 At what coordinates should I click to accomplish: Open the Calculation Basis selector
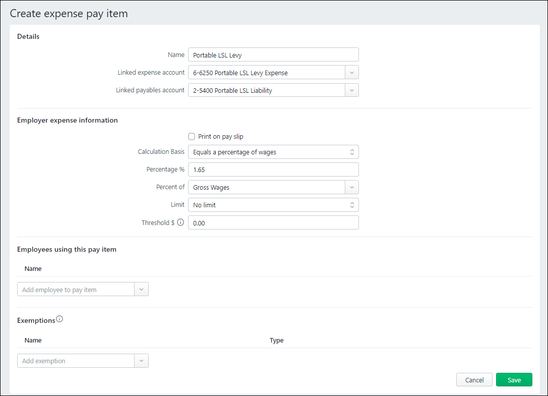coord(273,152)
